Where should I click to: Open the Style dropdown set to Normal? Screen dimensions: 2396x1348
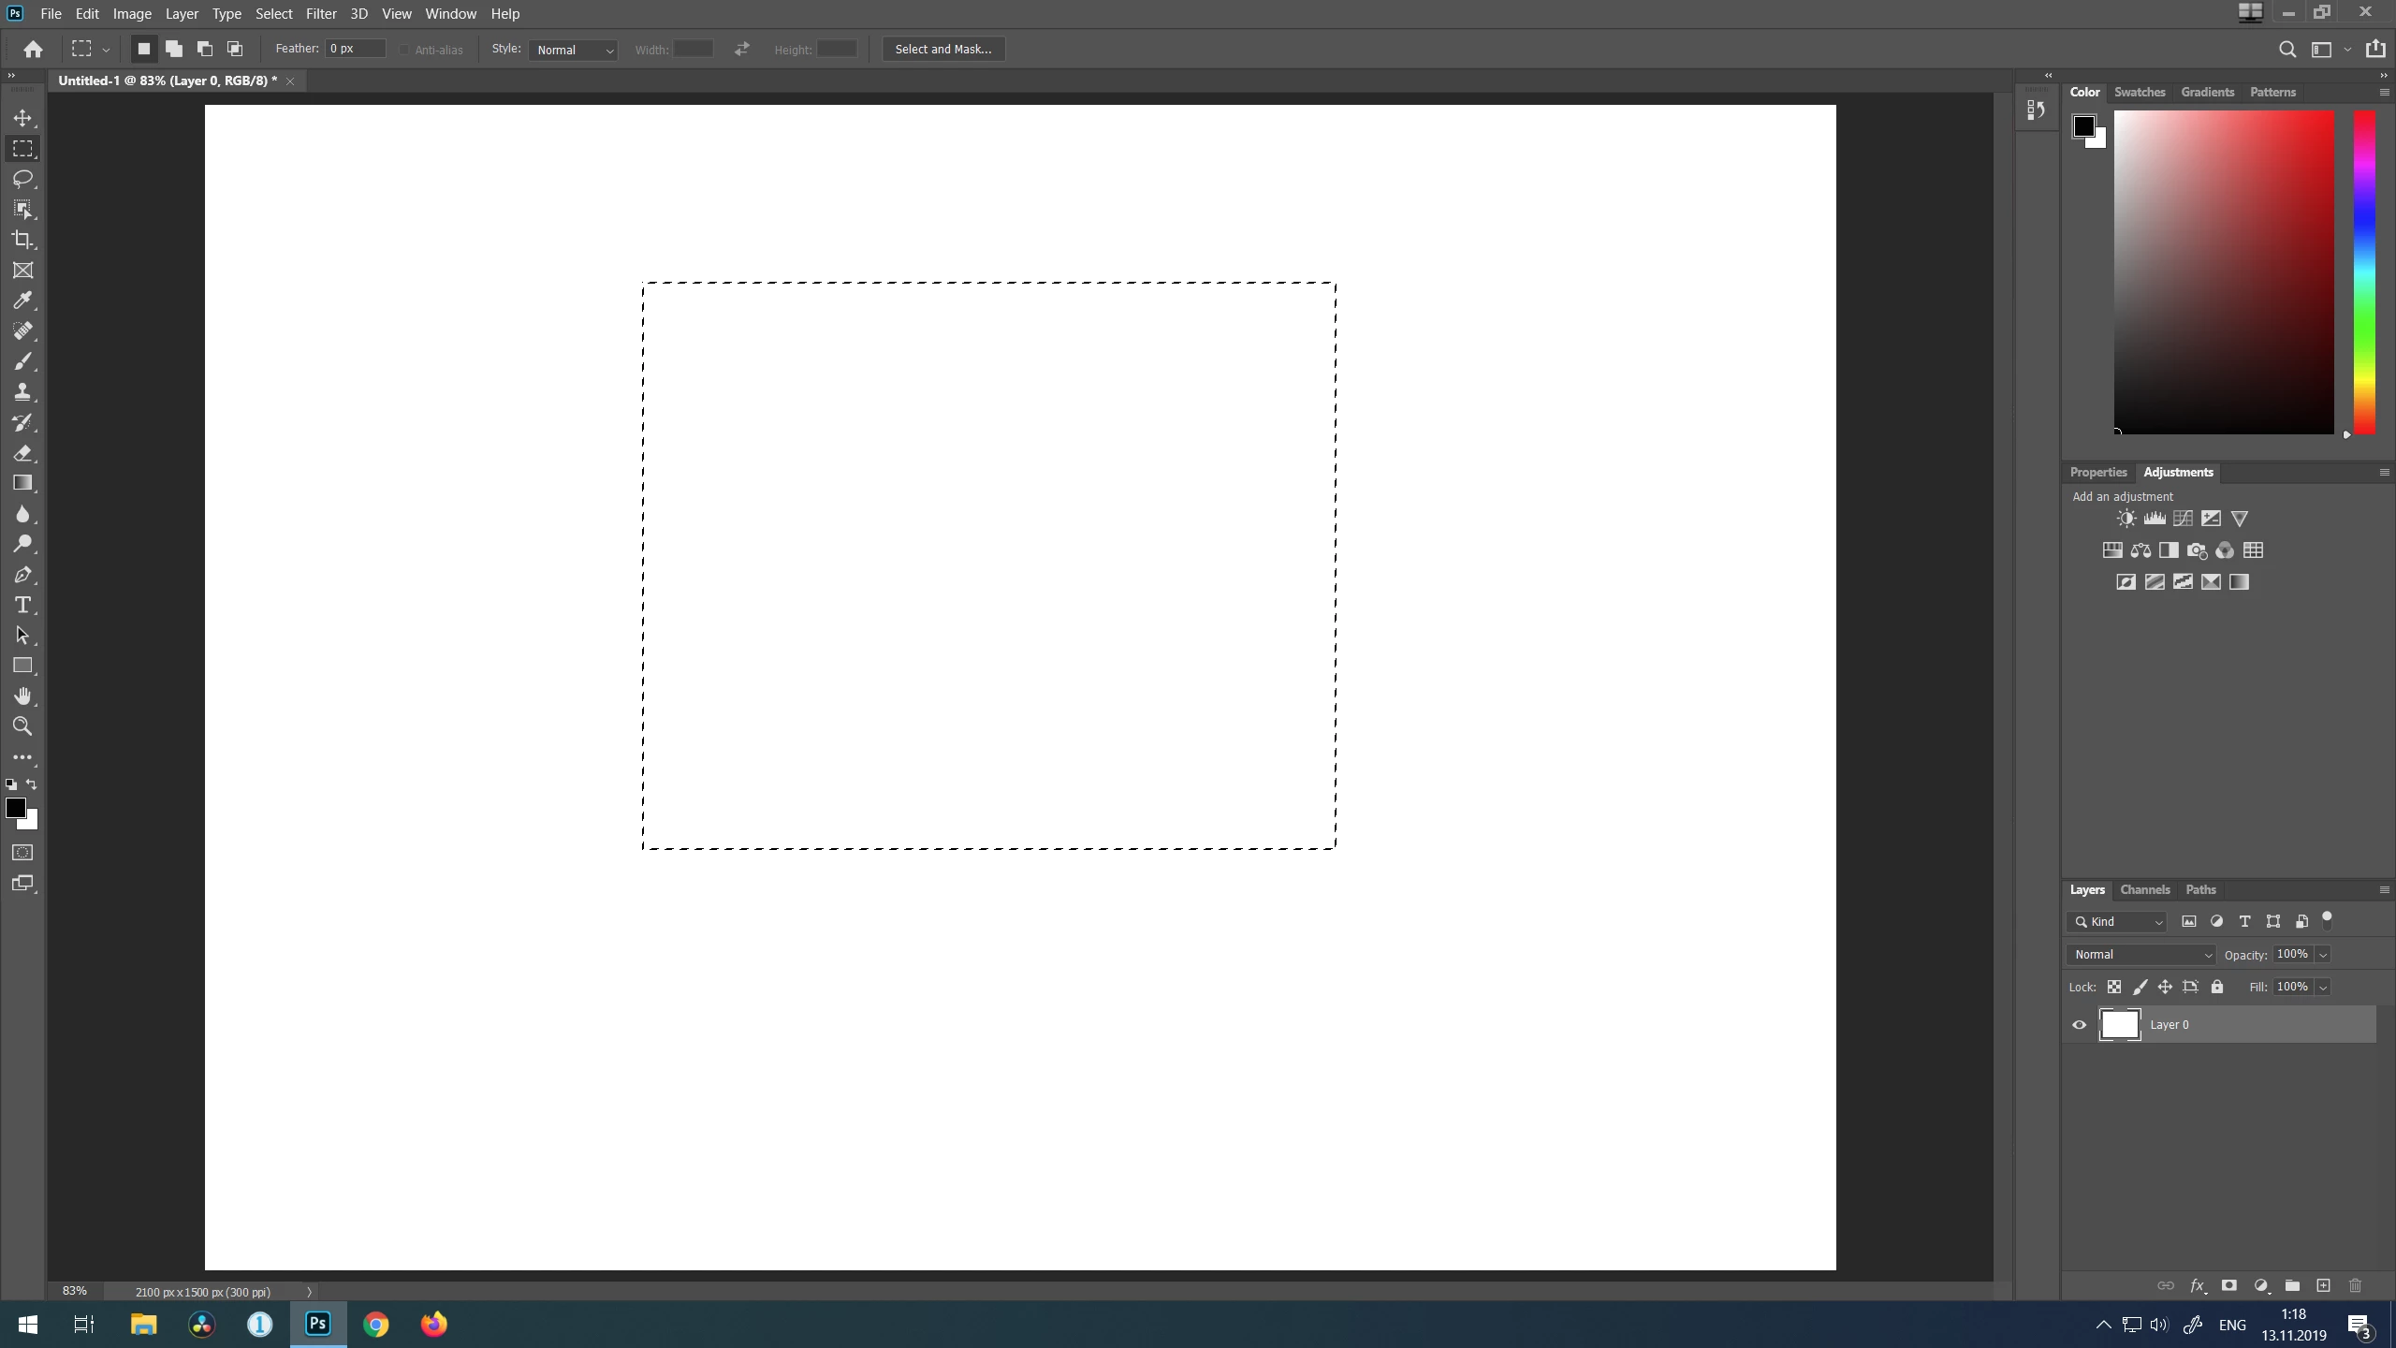pyautogui.click(x=573, y=50)
